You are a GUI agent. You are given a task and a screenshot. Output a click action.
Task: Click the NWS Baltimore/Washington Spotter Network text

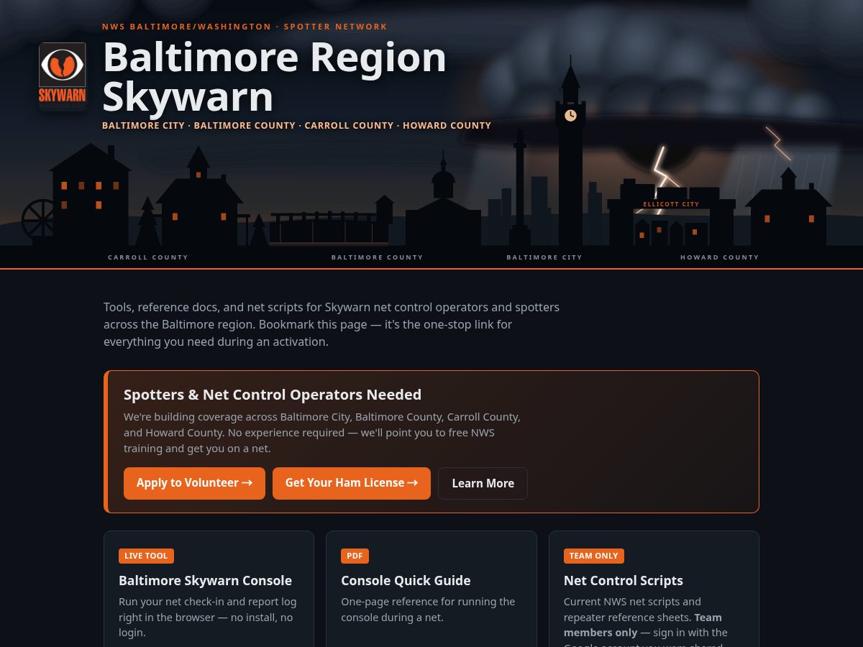coord(245,27)
